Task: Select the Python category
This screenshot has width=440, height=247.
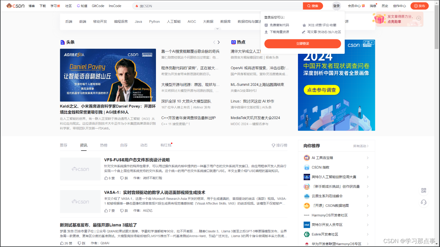Action: point(154,21)
